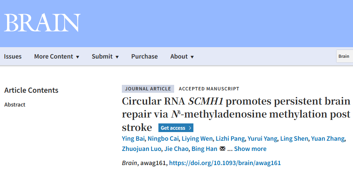
Task: Open the DOI link for awag161
Action: 225,163
